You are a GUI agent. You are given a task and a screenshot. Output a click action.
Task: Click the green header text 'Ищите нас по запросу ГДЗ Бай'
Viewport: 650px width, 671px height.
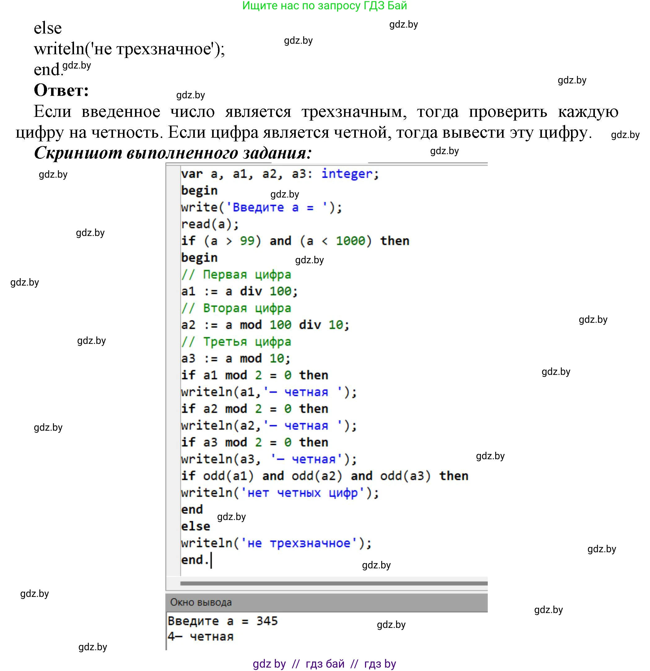pyautogui.click(x=324, y=6)
